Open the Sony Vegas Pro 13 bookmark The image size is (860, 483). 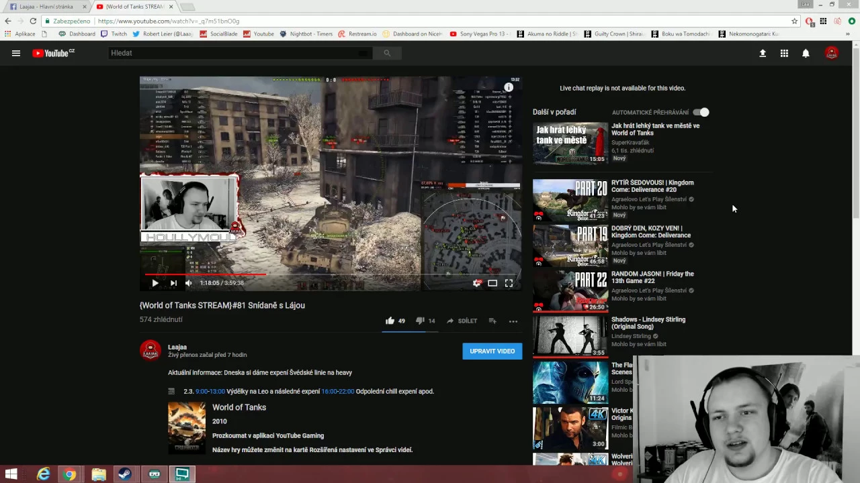pos(480,34)
